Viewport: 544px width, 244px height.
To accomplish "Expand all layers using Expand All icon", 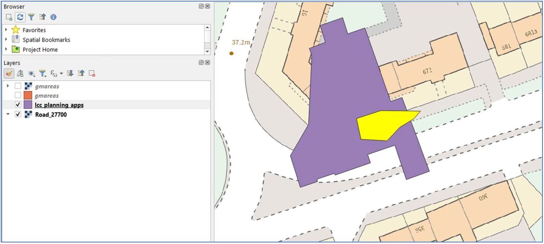I will point(70,74).
